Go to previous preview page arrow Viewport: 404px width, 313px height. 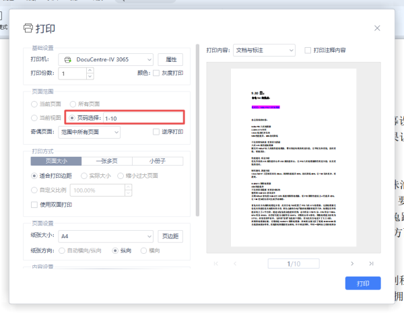click(x=235, y=264)
